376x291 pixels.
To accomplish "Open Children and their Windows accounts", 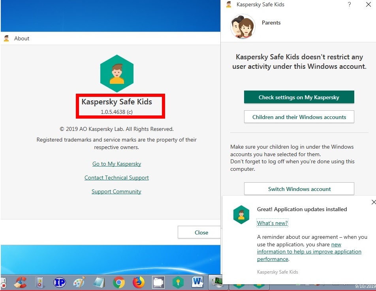I will click(299, 117).
